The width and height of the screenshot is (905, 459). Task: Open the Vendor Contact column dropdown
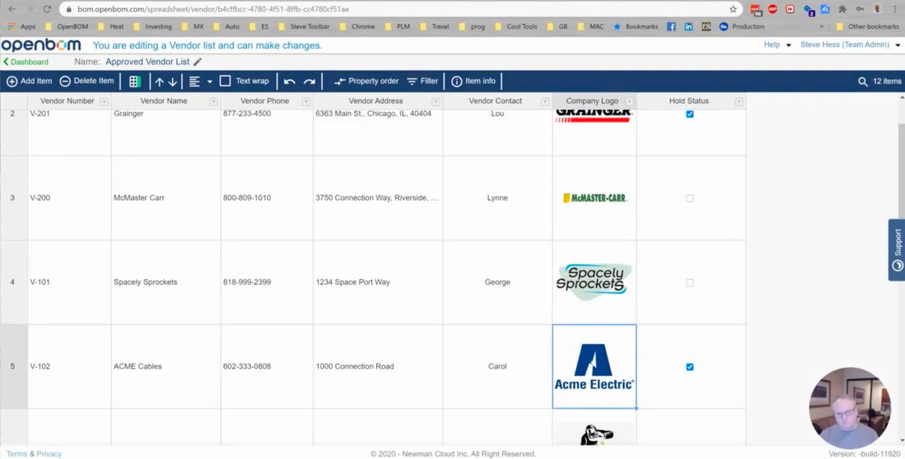(545, 102)
